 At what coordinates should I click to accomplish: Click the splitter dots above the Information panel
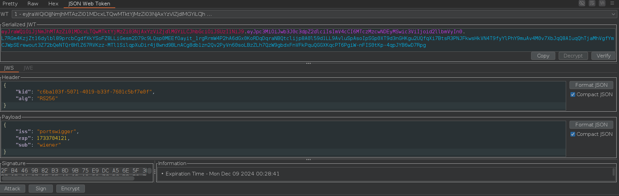308,160
